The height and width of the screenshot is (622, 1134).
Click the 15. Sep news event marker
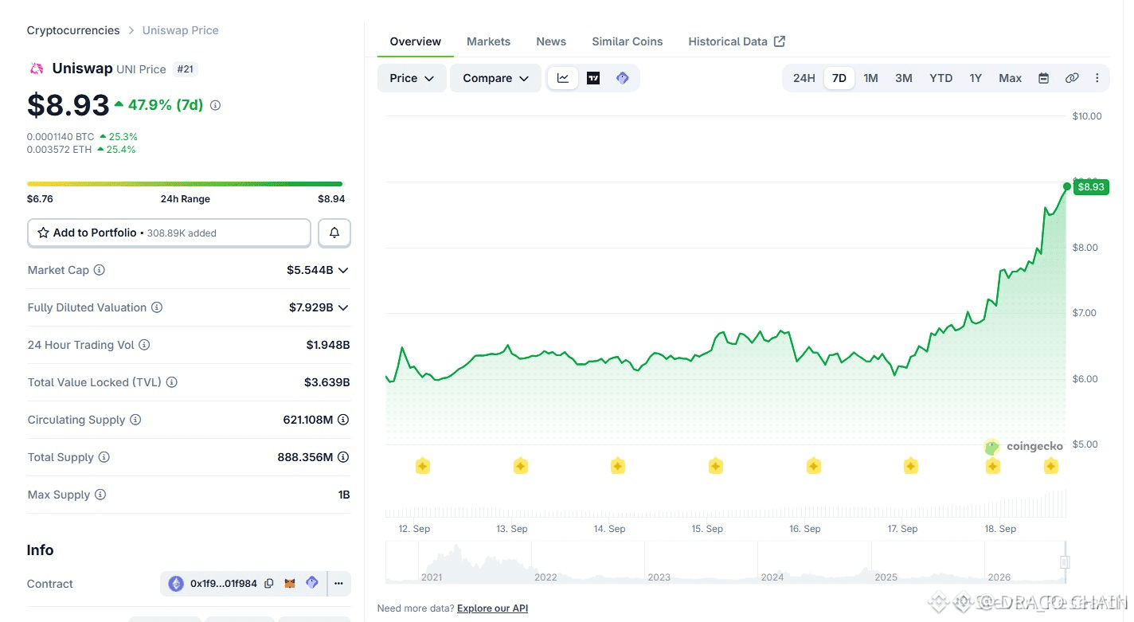pyautogui.click(x=715, y=466)
